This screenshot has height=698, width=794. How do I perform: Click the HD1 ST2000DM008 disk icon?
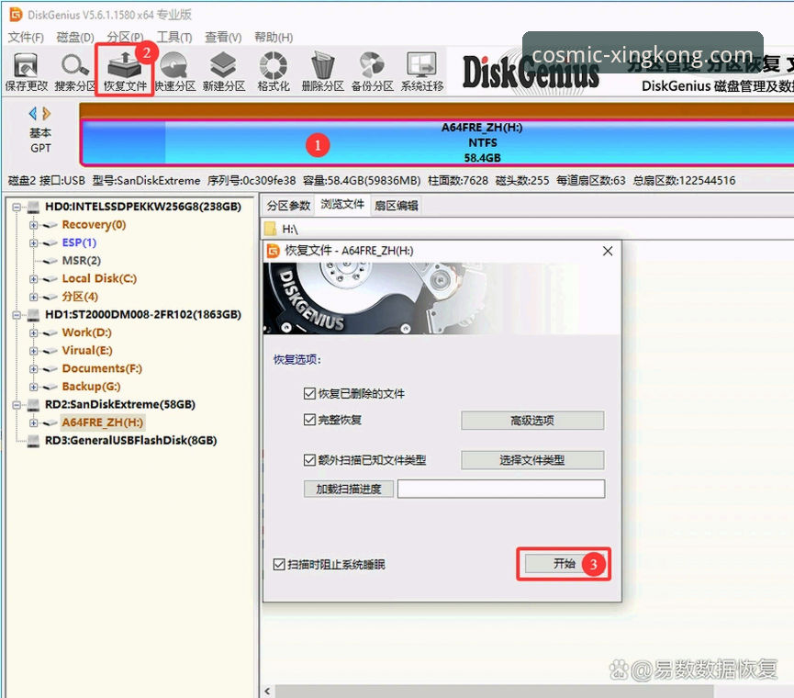click(33, 314)
